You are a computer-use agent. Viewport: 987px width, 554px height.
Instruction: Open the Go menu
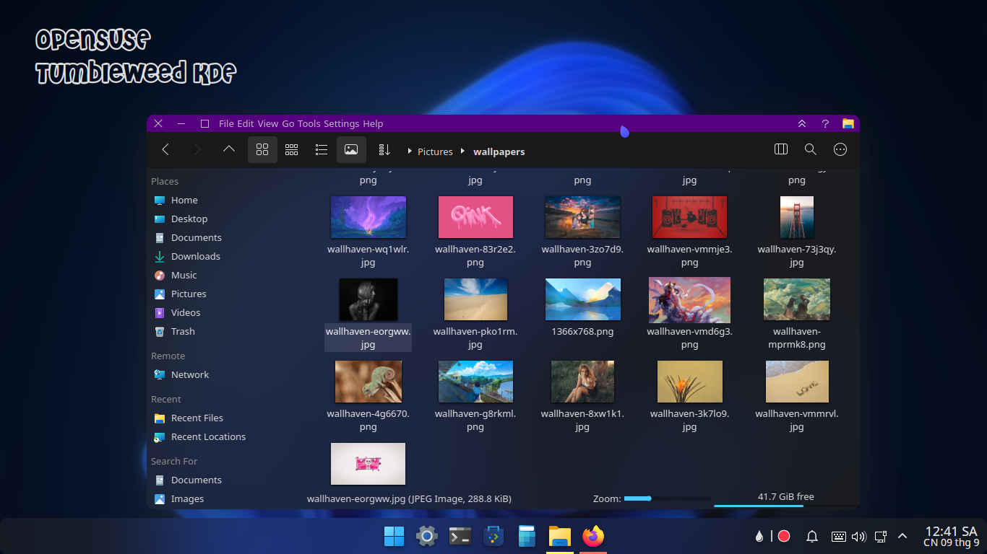[x=288, y=124]
